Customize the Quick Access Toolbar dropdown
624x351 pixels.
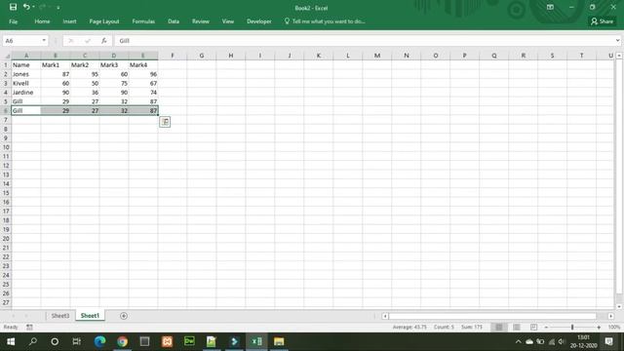[x=58, y=7]
